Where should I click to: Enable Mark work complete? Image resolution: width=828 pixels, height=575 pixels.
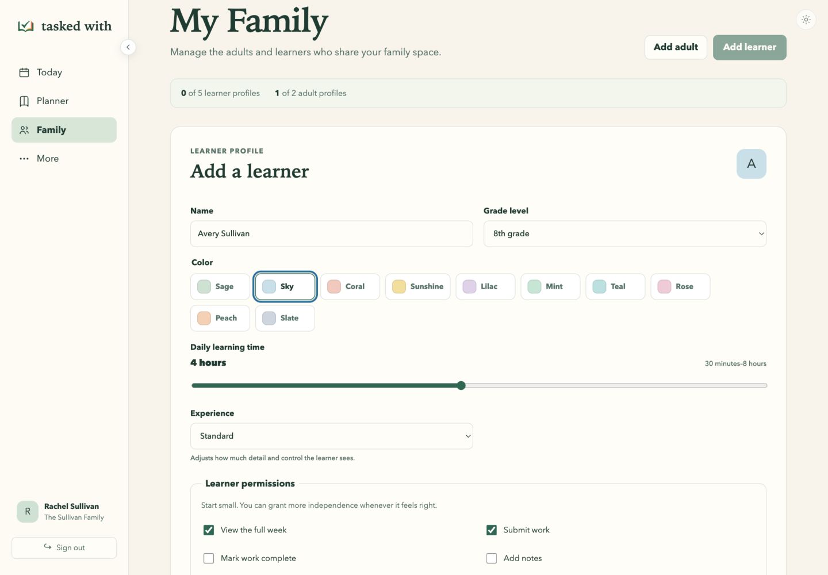click(209, 558)
